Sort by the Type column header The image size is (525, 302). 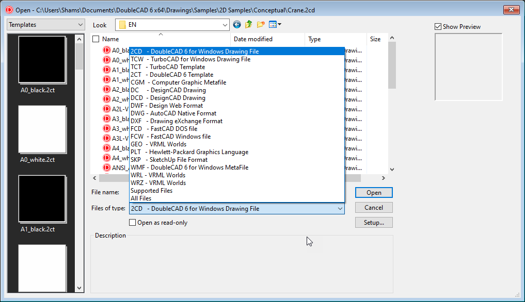(x=314, y=39)
